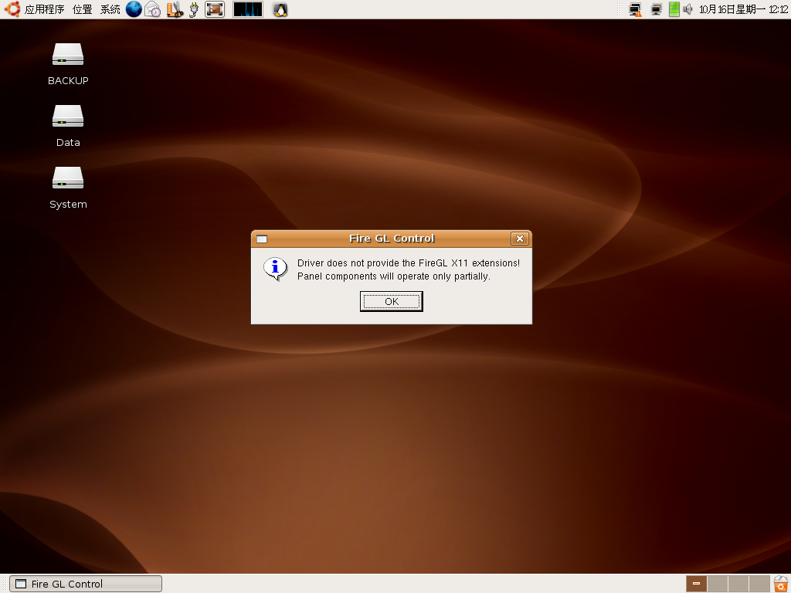Click the Ubuntu logo in the top panel
This screenshot has width=791, height=593.
click(12, 9)
